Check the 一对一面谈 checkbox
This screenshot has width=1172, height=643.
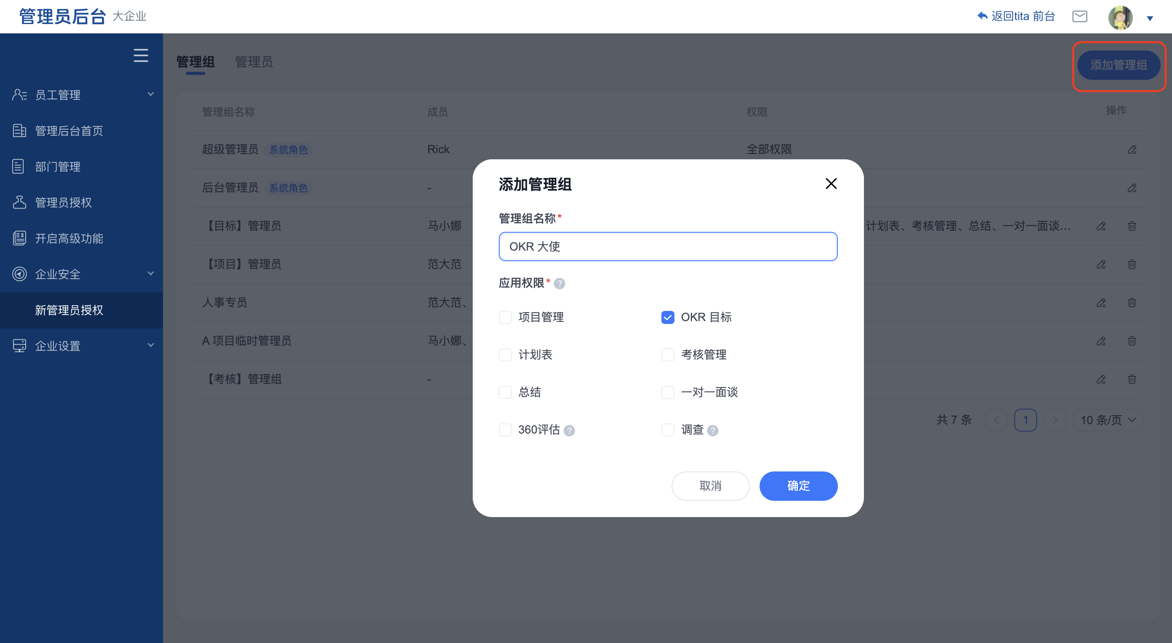668,392
